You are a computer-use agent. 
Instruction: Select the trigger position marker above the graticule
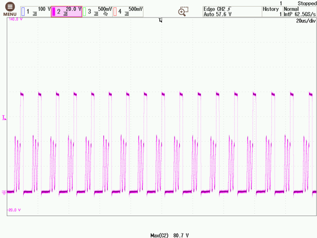pyautogui.click(x=160, y=20)
